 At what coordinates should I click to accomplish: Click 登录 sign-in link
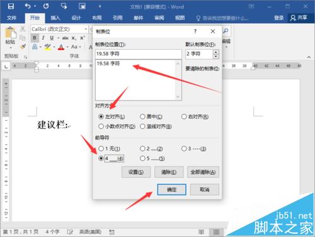coord(279,18)
